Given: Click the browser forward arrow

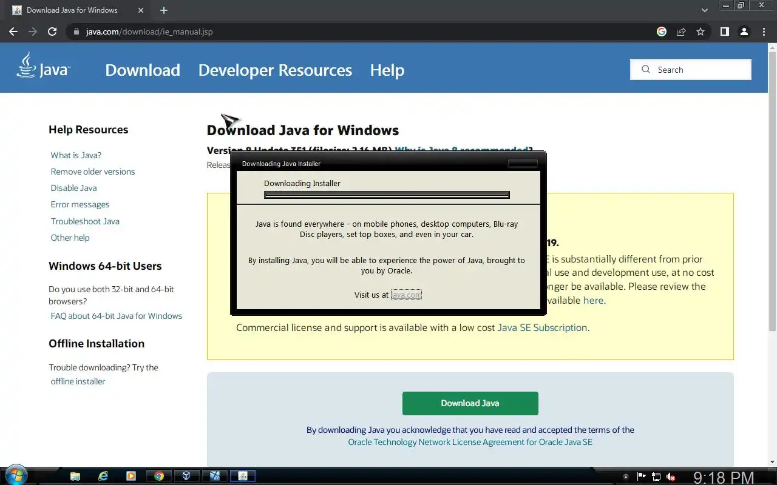Looking at the screenshot, I should pyautogui.click(x=33, y=32).
